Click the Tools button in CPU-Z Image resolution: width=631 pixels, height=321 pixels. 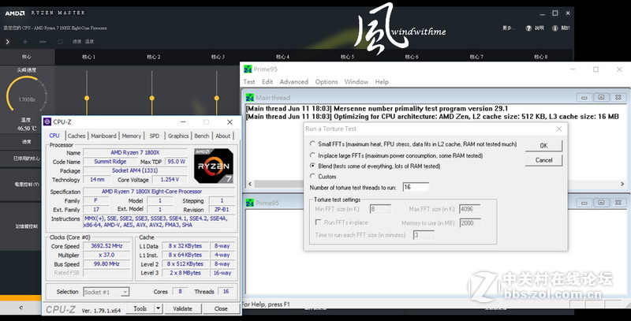point(140,308)
